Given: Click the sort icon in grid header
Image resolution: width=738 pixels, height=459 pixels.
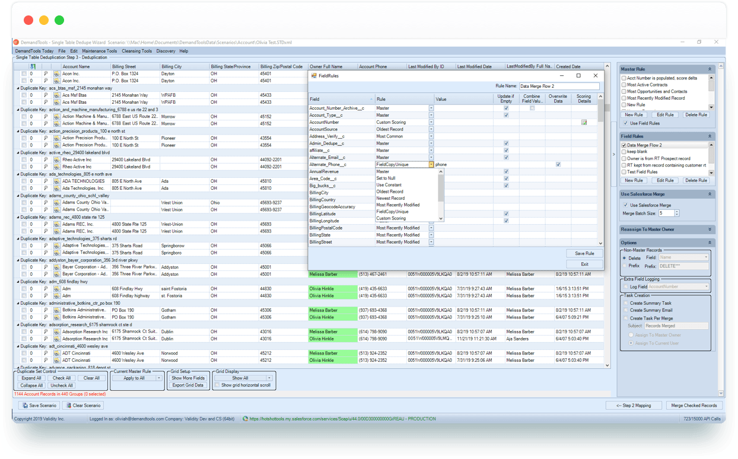Looking at the screenshot, I should pyautogui.click(x=33, y=66).
